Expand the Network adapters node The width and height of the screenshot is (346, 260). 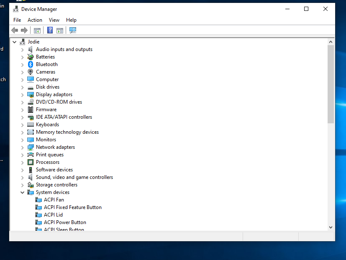pos(23,147)
